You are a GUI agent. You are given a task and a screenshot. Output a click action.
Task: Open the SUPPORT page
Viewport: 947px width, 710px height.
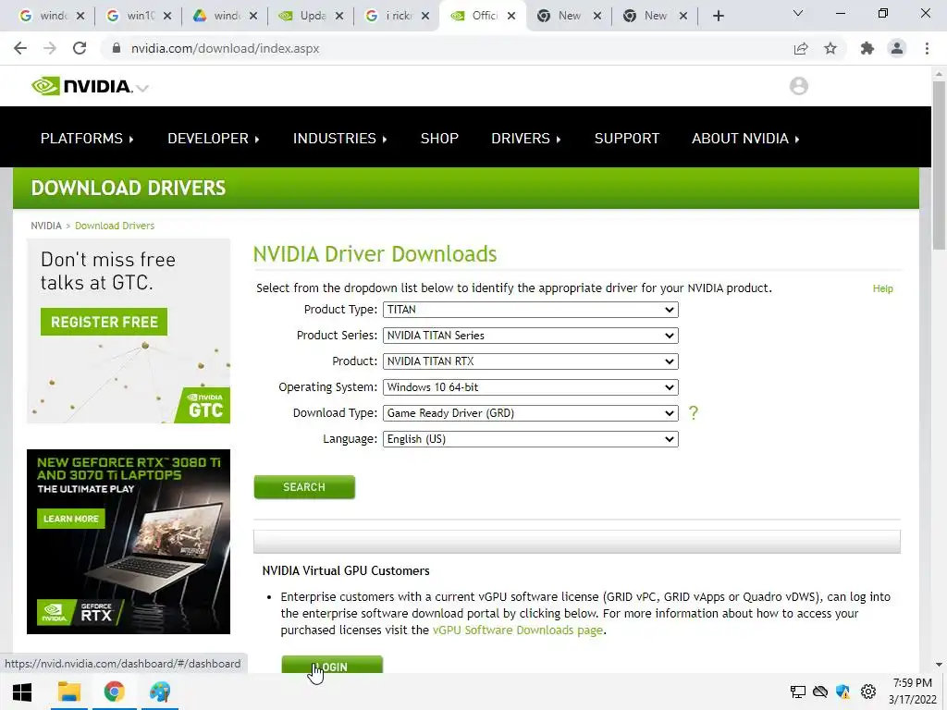click(x=627, y=139)
